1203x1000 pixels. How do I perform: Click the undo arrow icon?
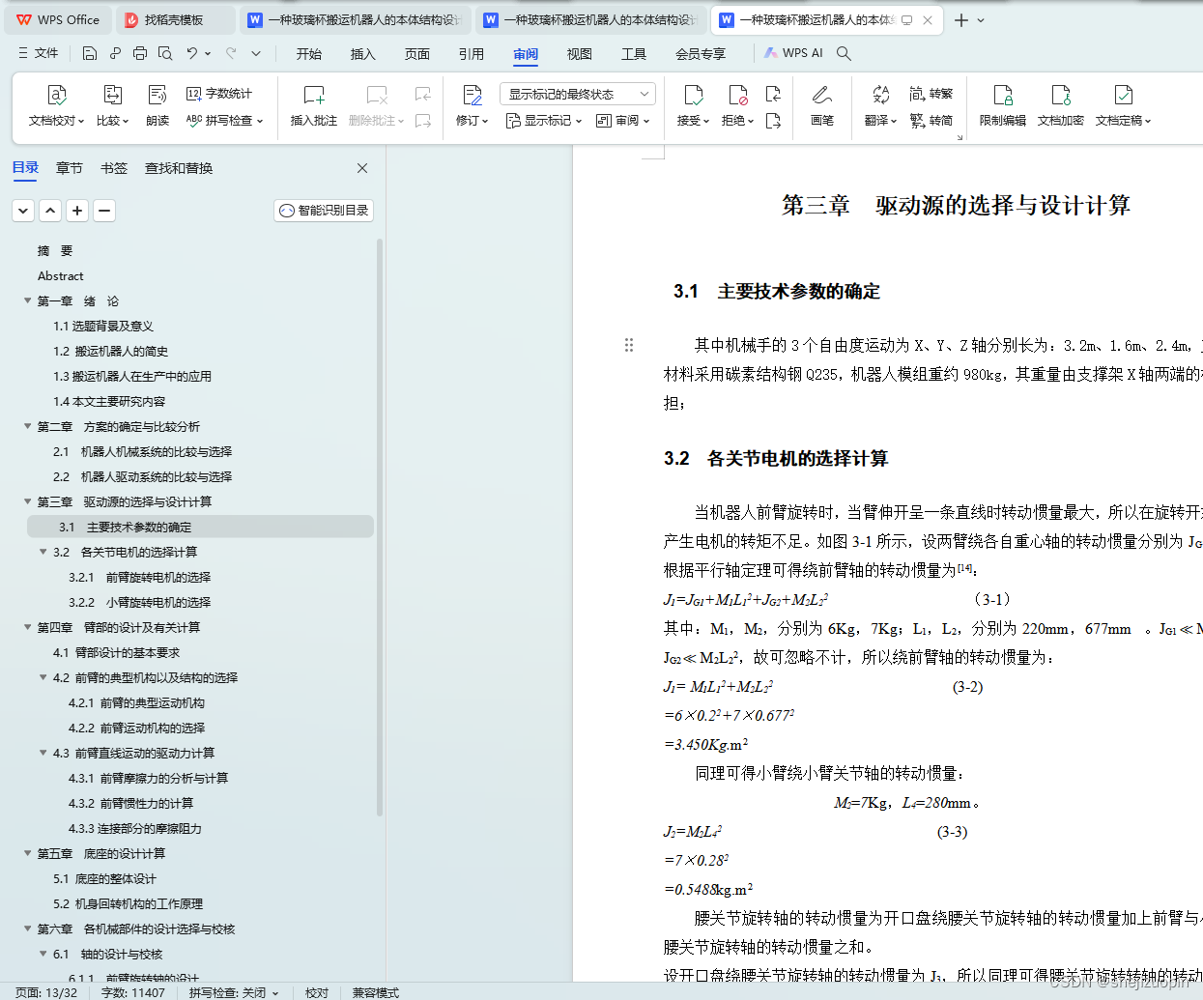click(x=192, y=53)
